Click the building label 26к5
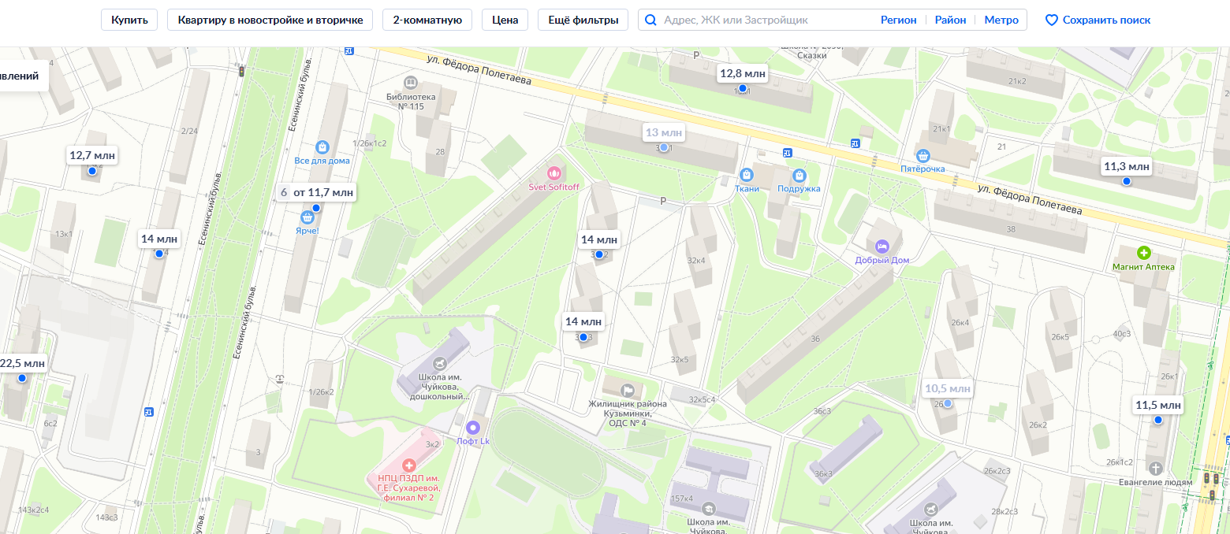This screenshot has height=534, width=1230. click(1060, 337)
